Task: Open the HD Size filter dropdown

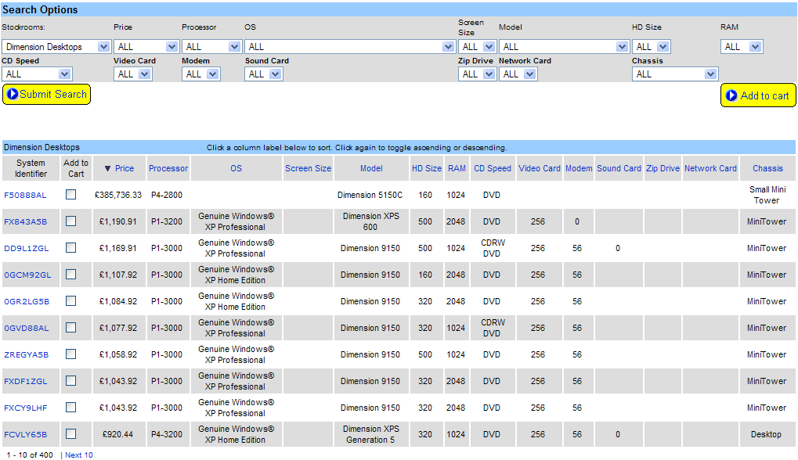Action: pos(652,47)
